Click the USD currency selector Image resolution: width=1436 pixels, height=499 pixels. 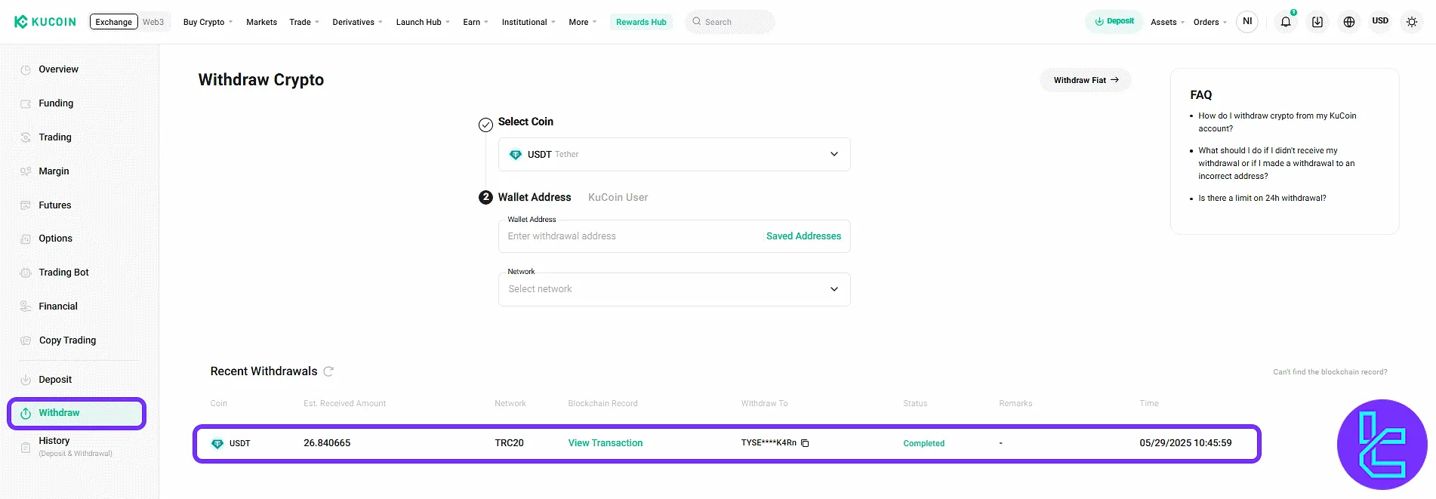(1380, 21)
